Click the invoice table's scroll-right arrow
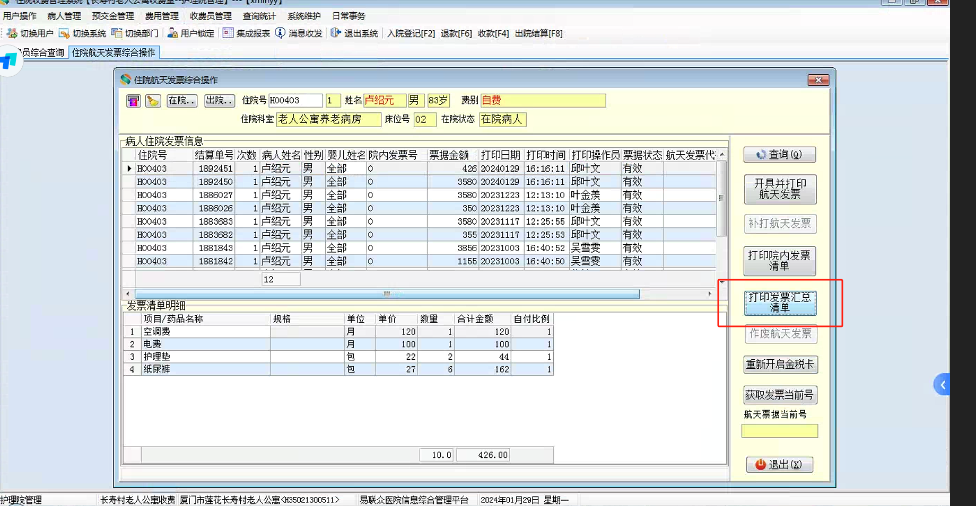Viewport: 976px width, 506px height. pos(710,294)
